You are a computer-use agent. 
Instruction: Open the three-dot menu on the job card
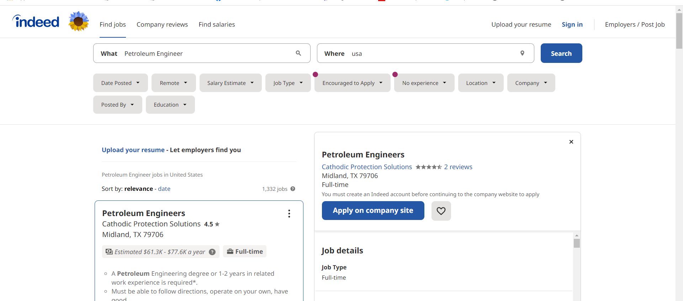[289, 213]
